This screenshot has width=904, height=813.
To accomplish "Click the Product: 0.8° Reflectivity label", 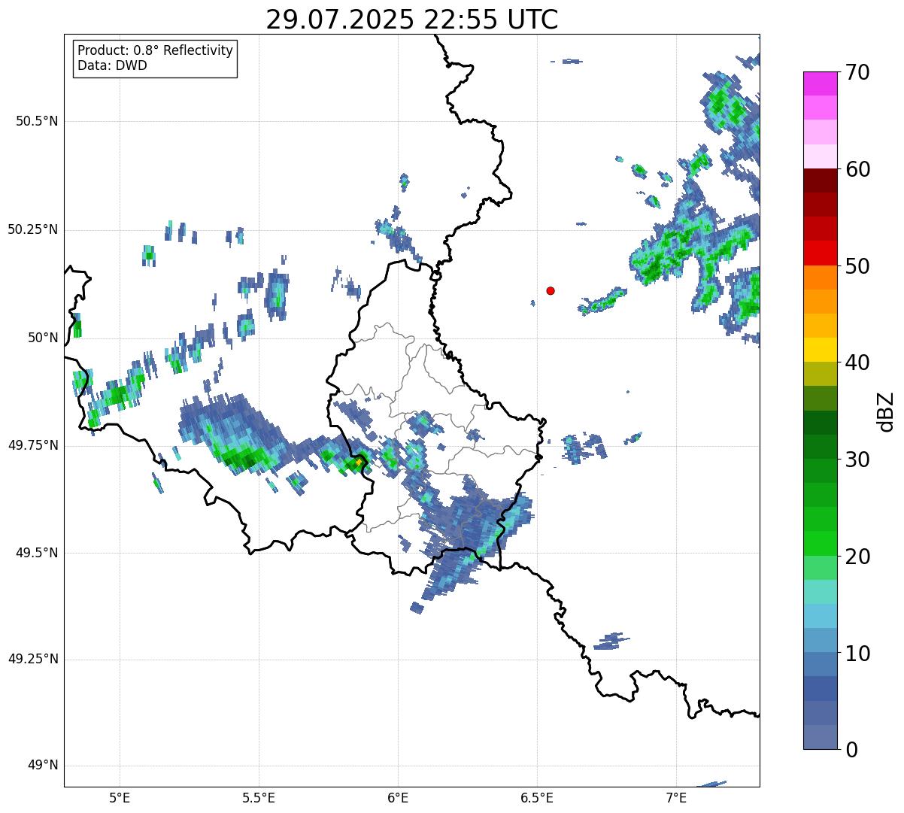I will click(x=156, y=50).
